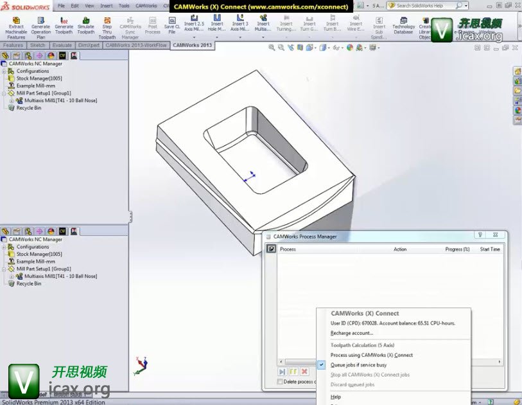Viewport: 522px width, 405px height.
Task: Click Previous View icon in view toolbar
Action: [x=291, y=48]
